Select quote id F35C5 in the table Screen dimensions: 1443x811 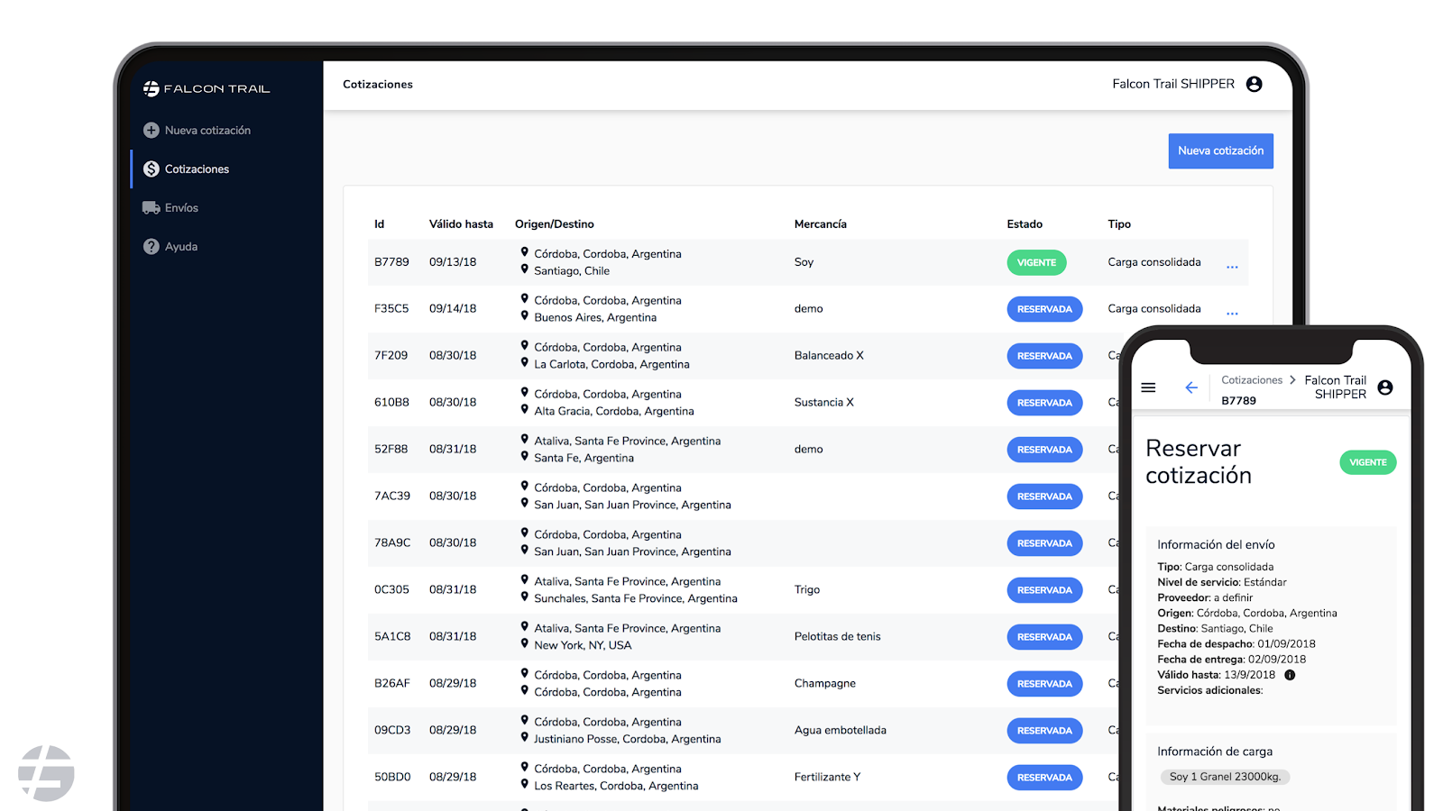coord(391,309)
